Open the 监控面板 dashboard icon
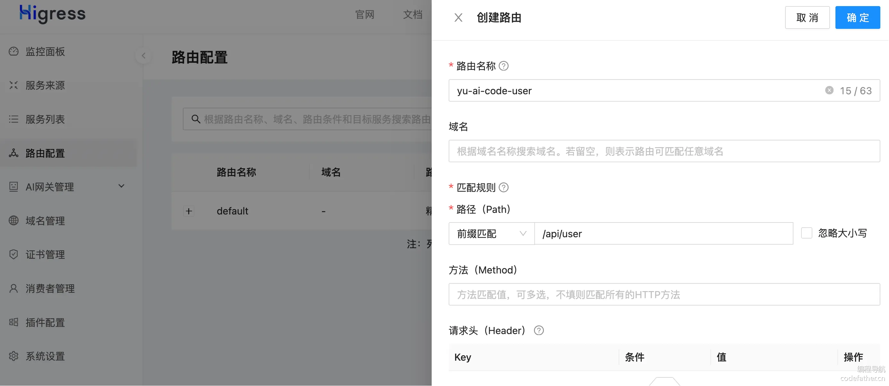 point(13,51)
